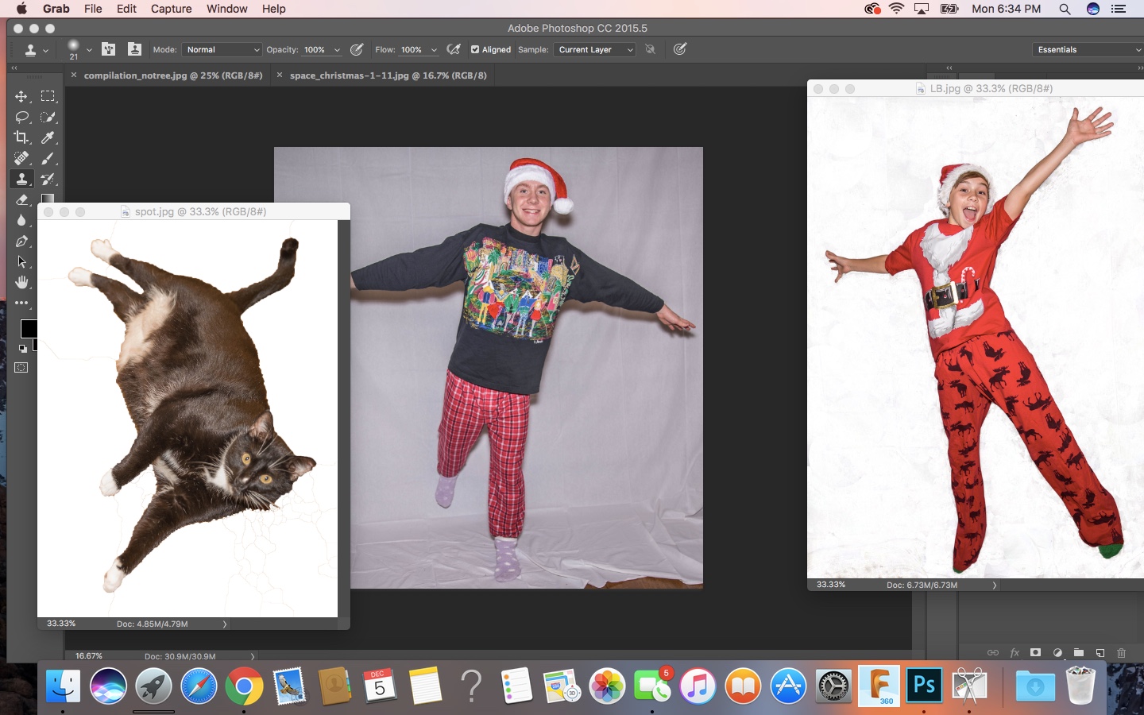Select the Hand tool
Image resolution: width=1144 pixels, height=715 pixels.
pos(21,282)
